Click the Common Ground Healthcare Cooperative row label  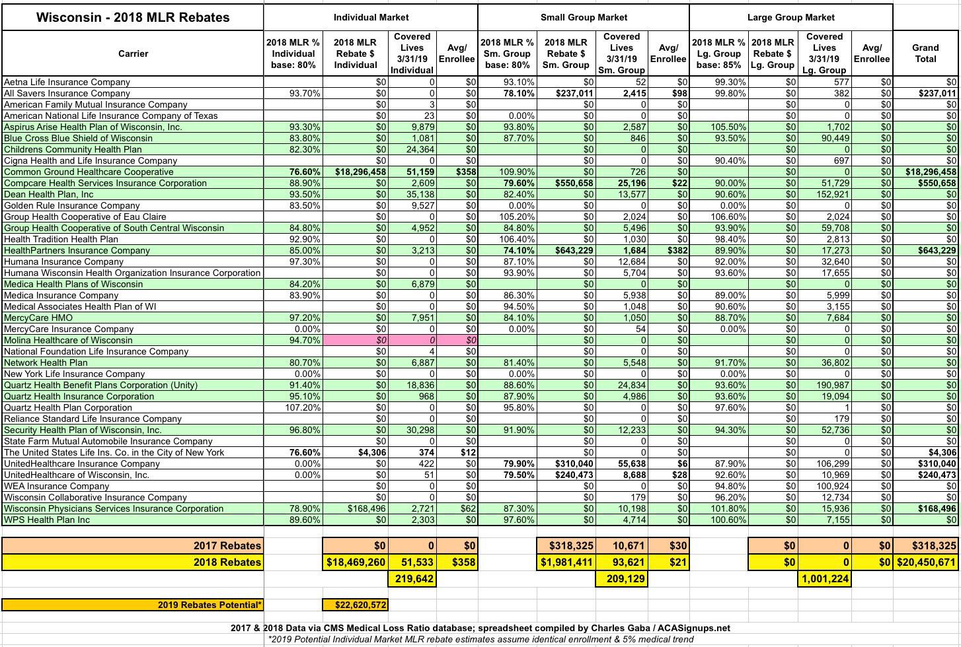[x=89, y=172]
